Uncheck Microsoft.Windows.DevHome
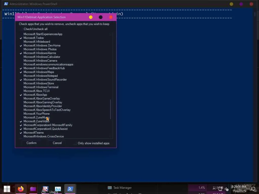 coord(21,46)
